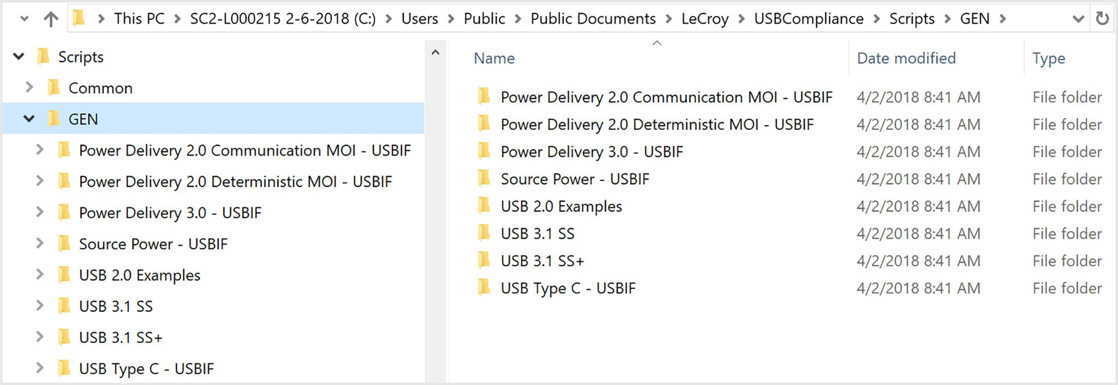The height and width of the screenshot is (385, 1118).
Task: Select the Scripts folder in the tree
Action: click(81, 57)
